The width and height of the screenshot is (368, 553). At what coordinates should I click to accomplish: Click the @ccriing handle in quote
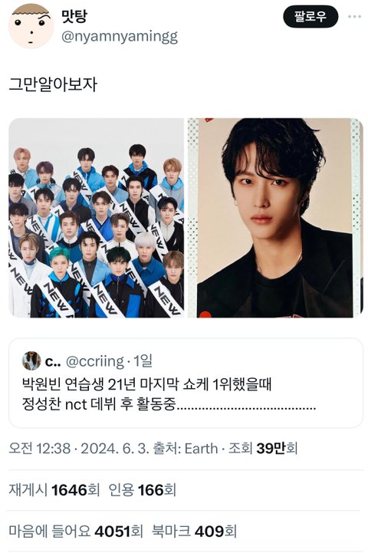[x=95, y=361]
